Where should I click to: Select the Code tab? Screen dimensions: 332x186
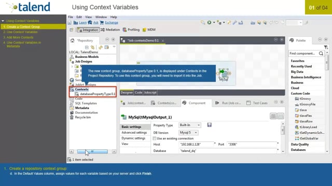(x=139, y=92)
